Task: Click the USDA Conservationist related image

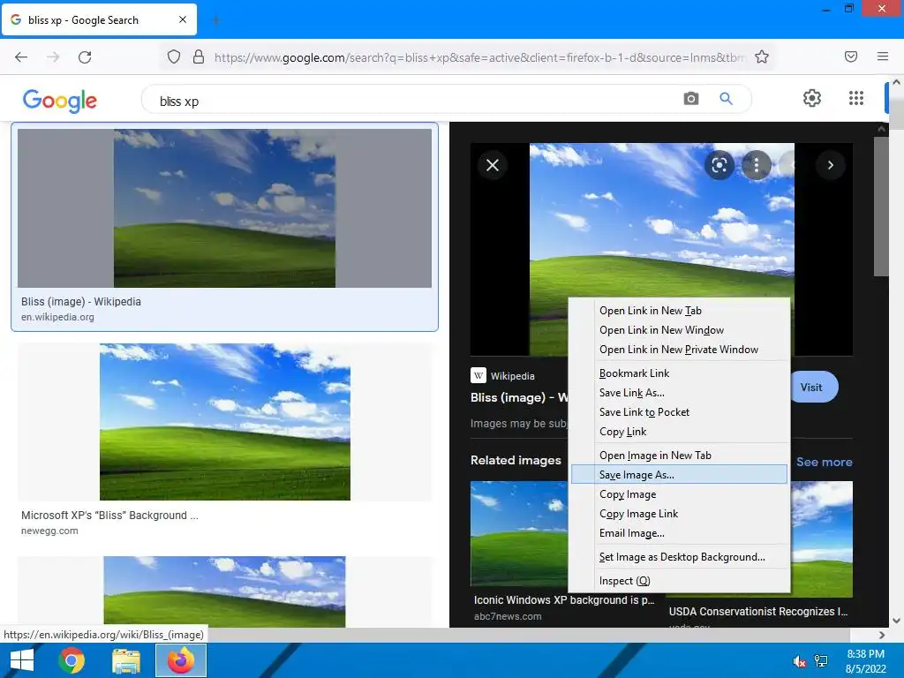Action: tap(821, 539)
